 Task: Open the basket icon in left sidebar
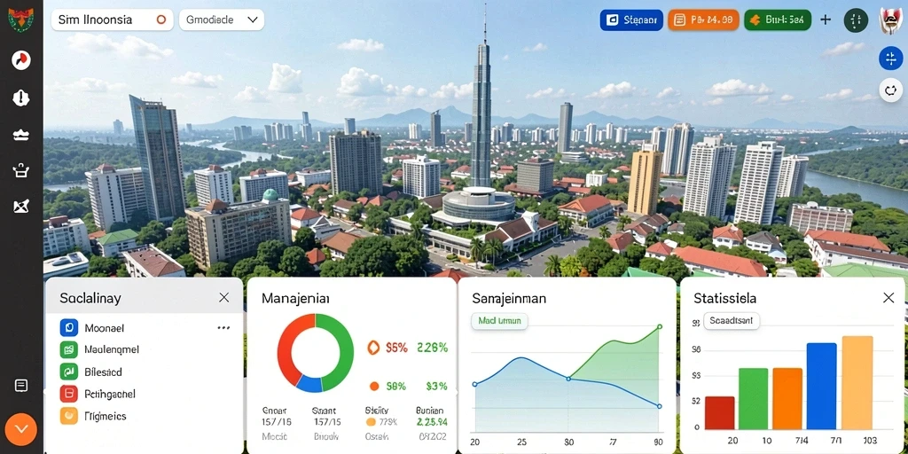point(21,170)
